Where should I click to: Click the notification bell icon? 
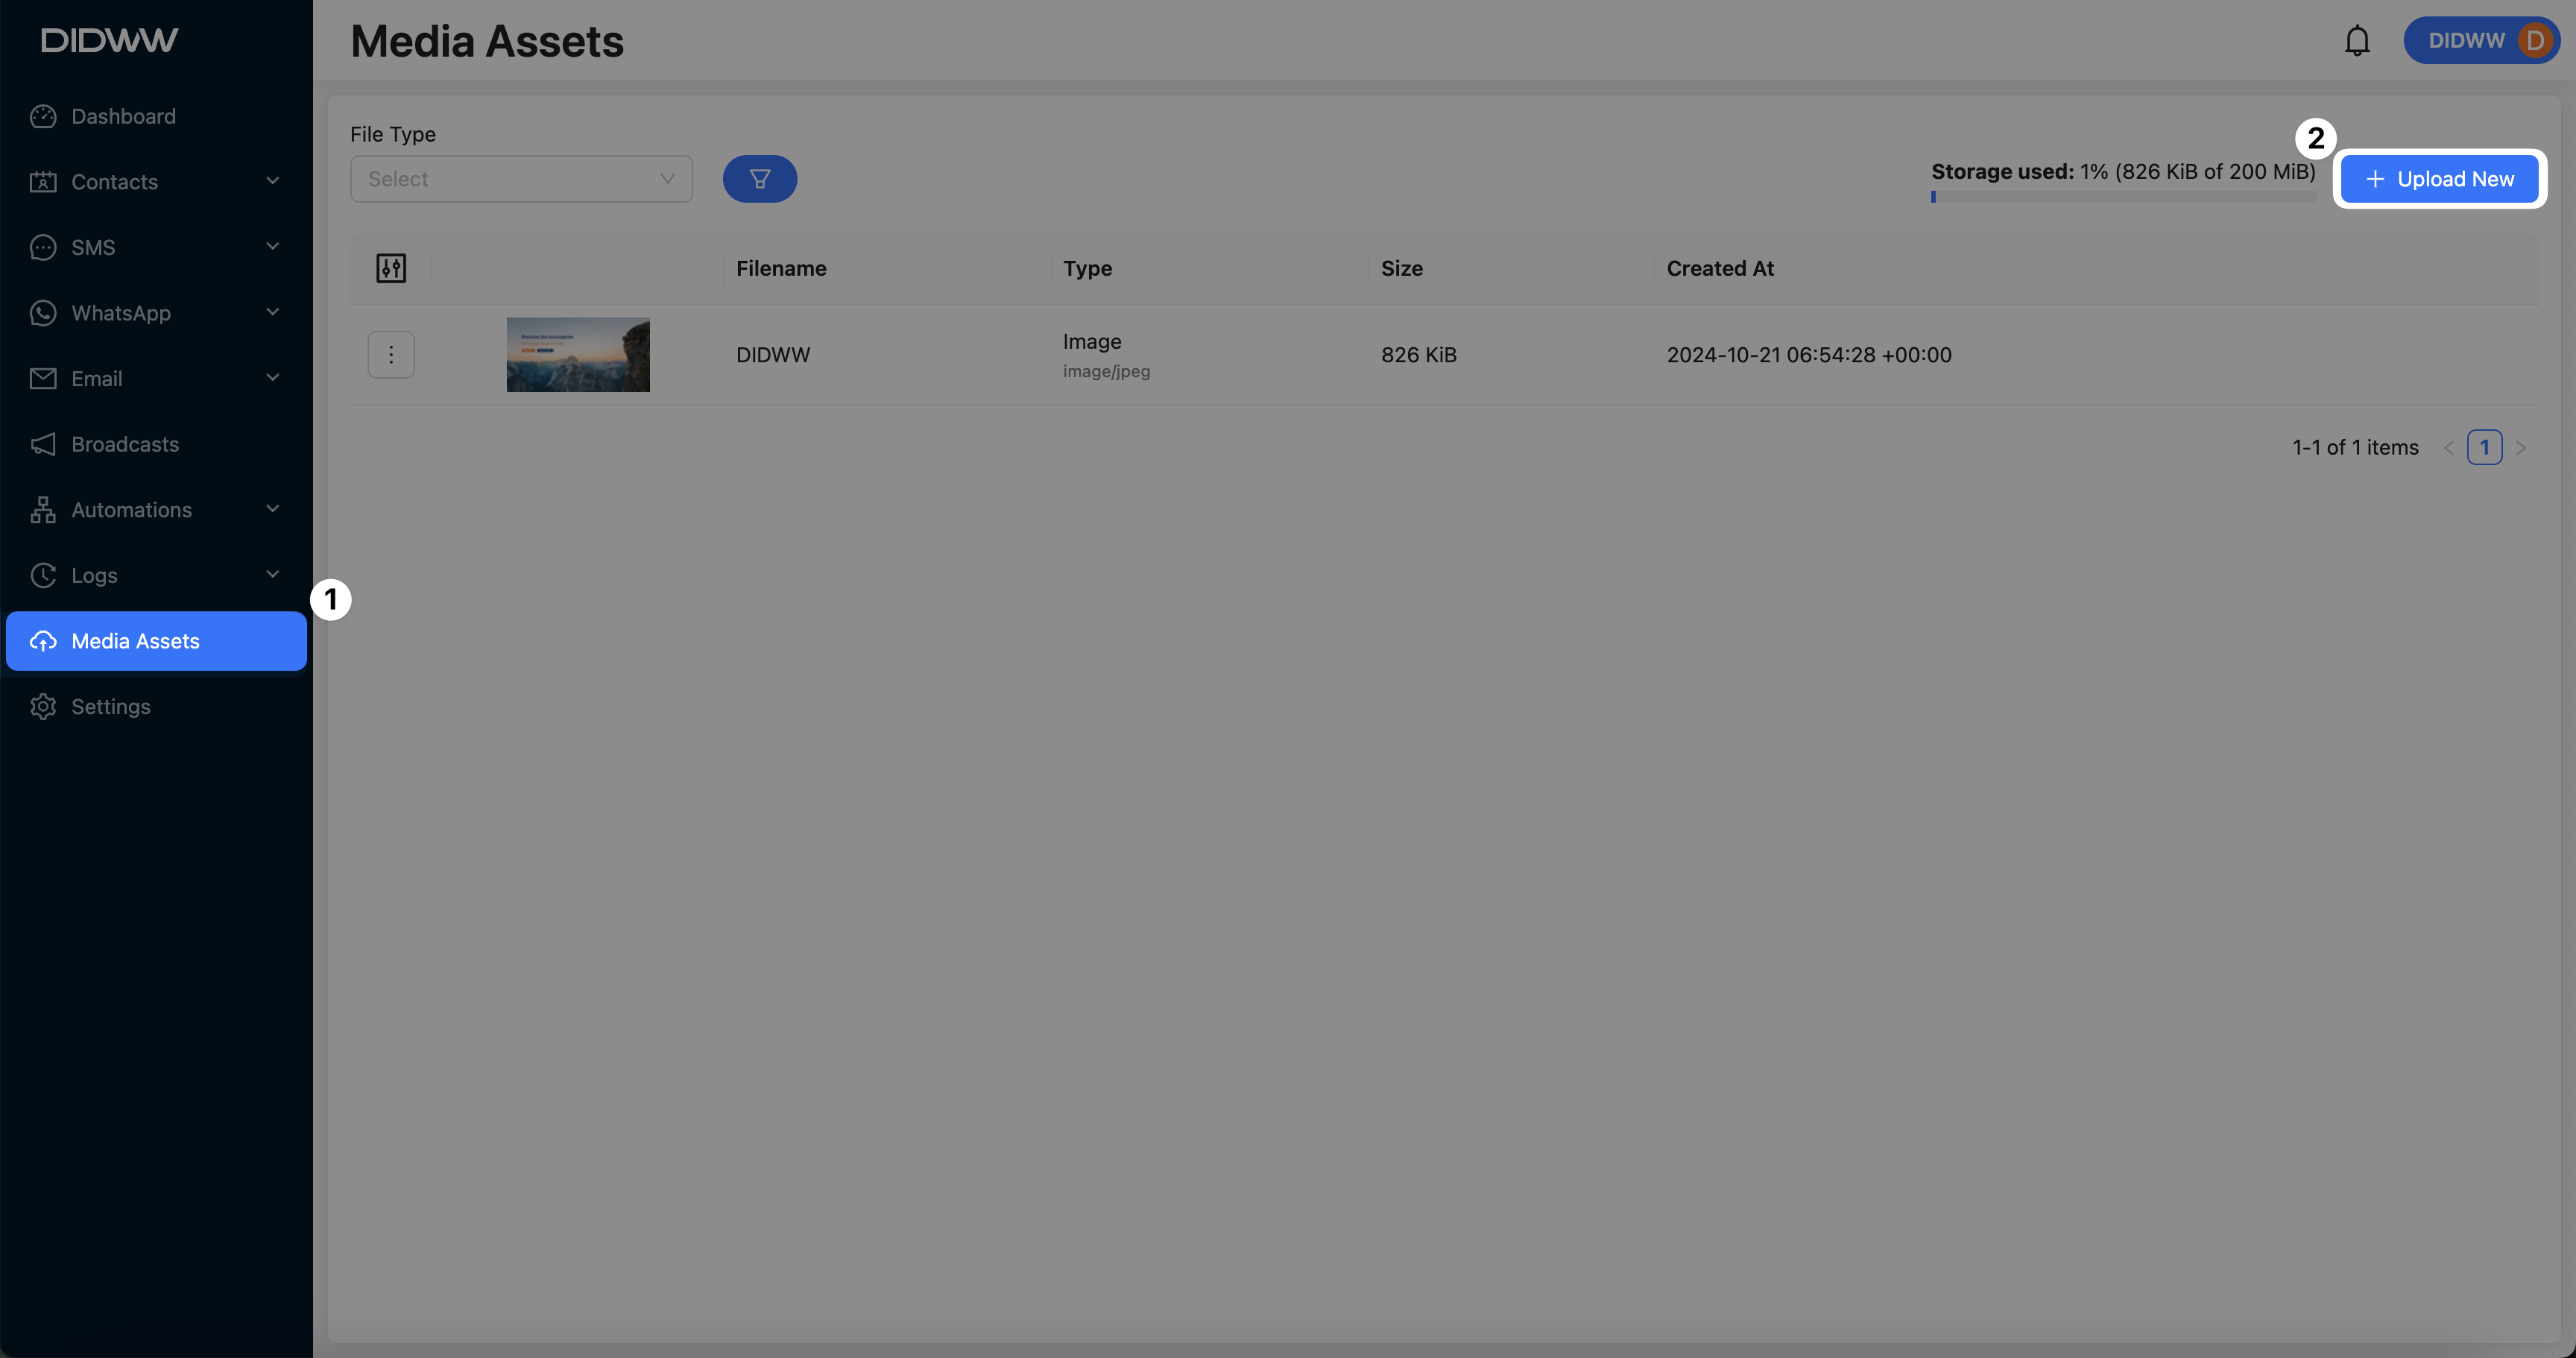pyautogui.click(x=2357, y=41)
